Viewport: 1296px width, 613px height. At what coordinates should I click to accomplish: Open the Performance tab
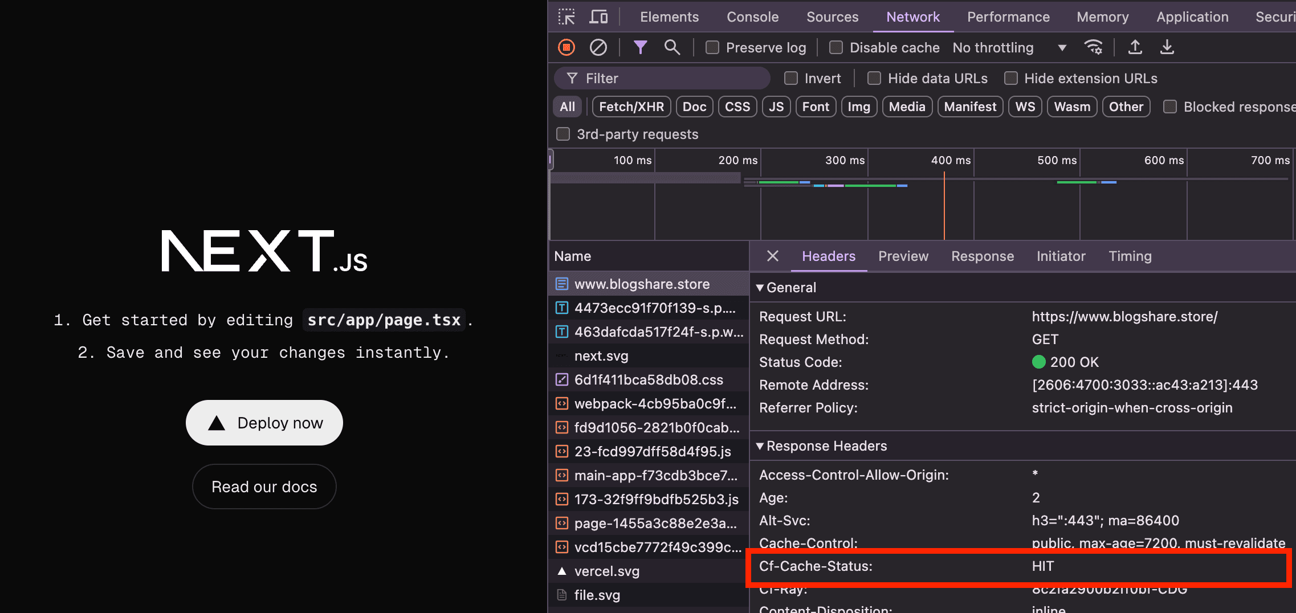[x=1008, y=17]
